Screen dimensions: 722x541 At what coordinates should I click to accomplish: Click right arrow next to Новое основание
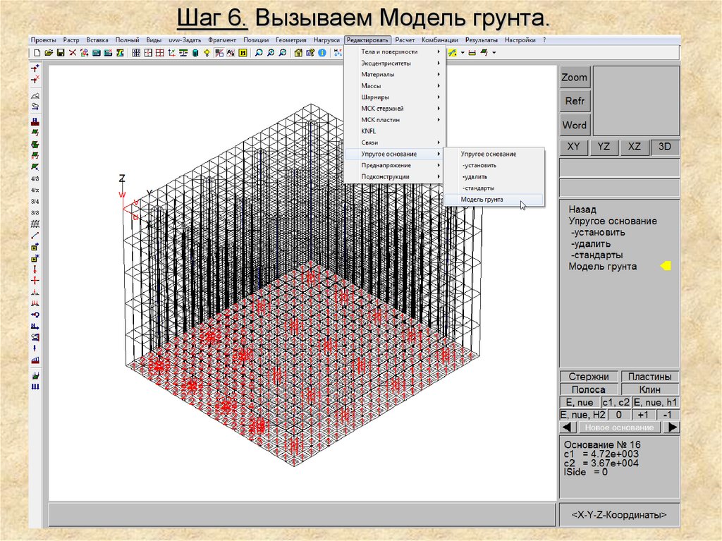673,427
